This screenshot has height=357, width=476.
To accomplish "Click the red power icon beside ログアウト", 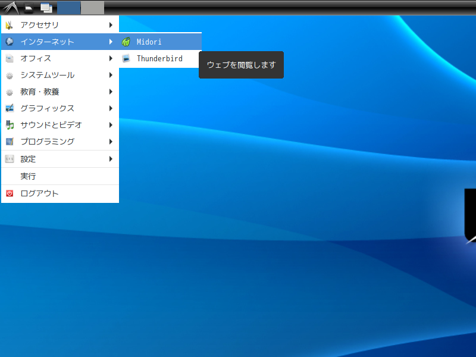I will [10, 193].
